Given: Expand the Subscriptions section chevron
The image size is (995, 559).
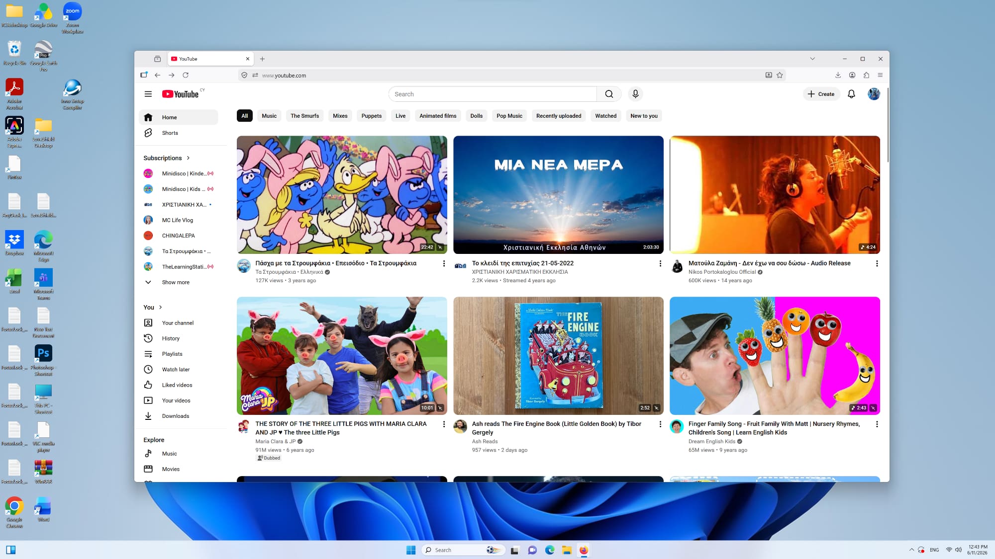Looking at the screenshot, I should point(188,158).
